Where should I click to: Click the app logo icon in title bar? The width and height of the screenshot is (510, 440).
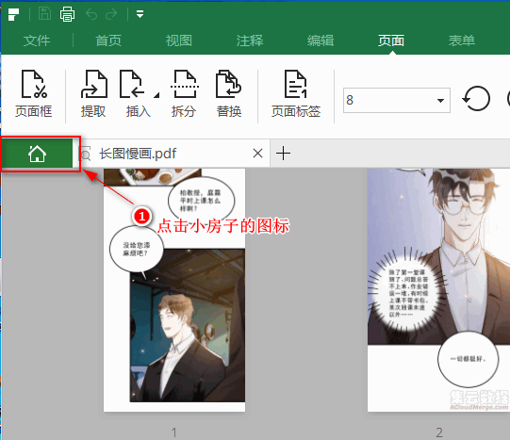click(x=13, y=14)
